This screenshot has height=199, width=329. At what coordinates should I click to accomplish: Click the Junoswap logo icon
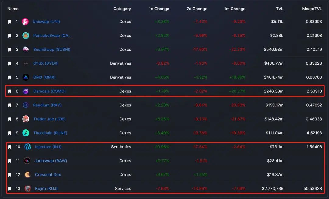(x=27, y=161)
